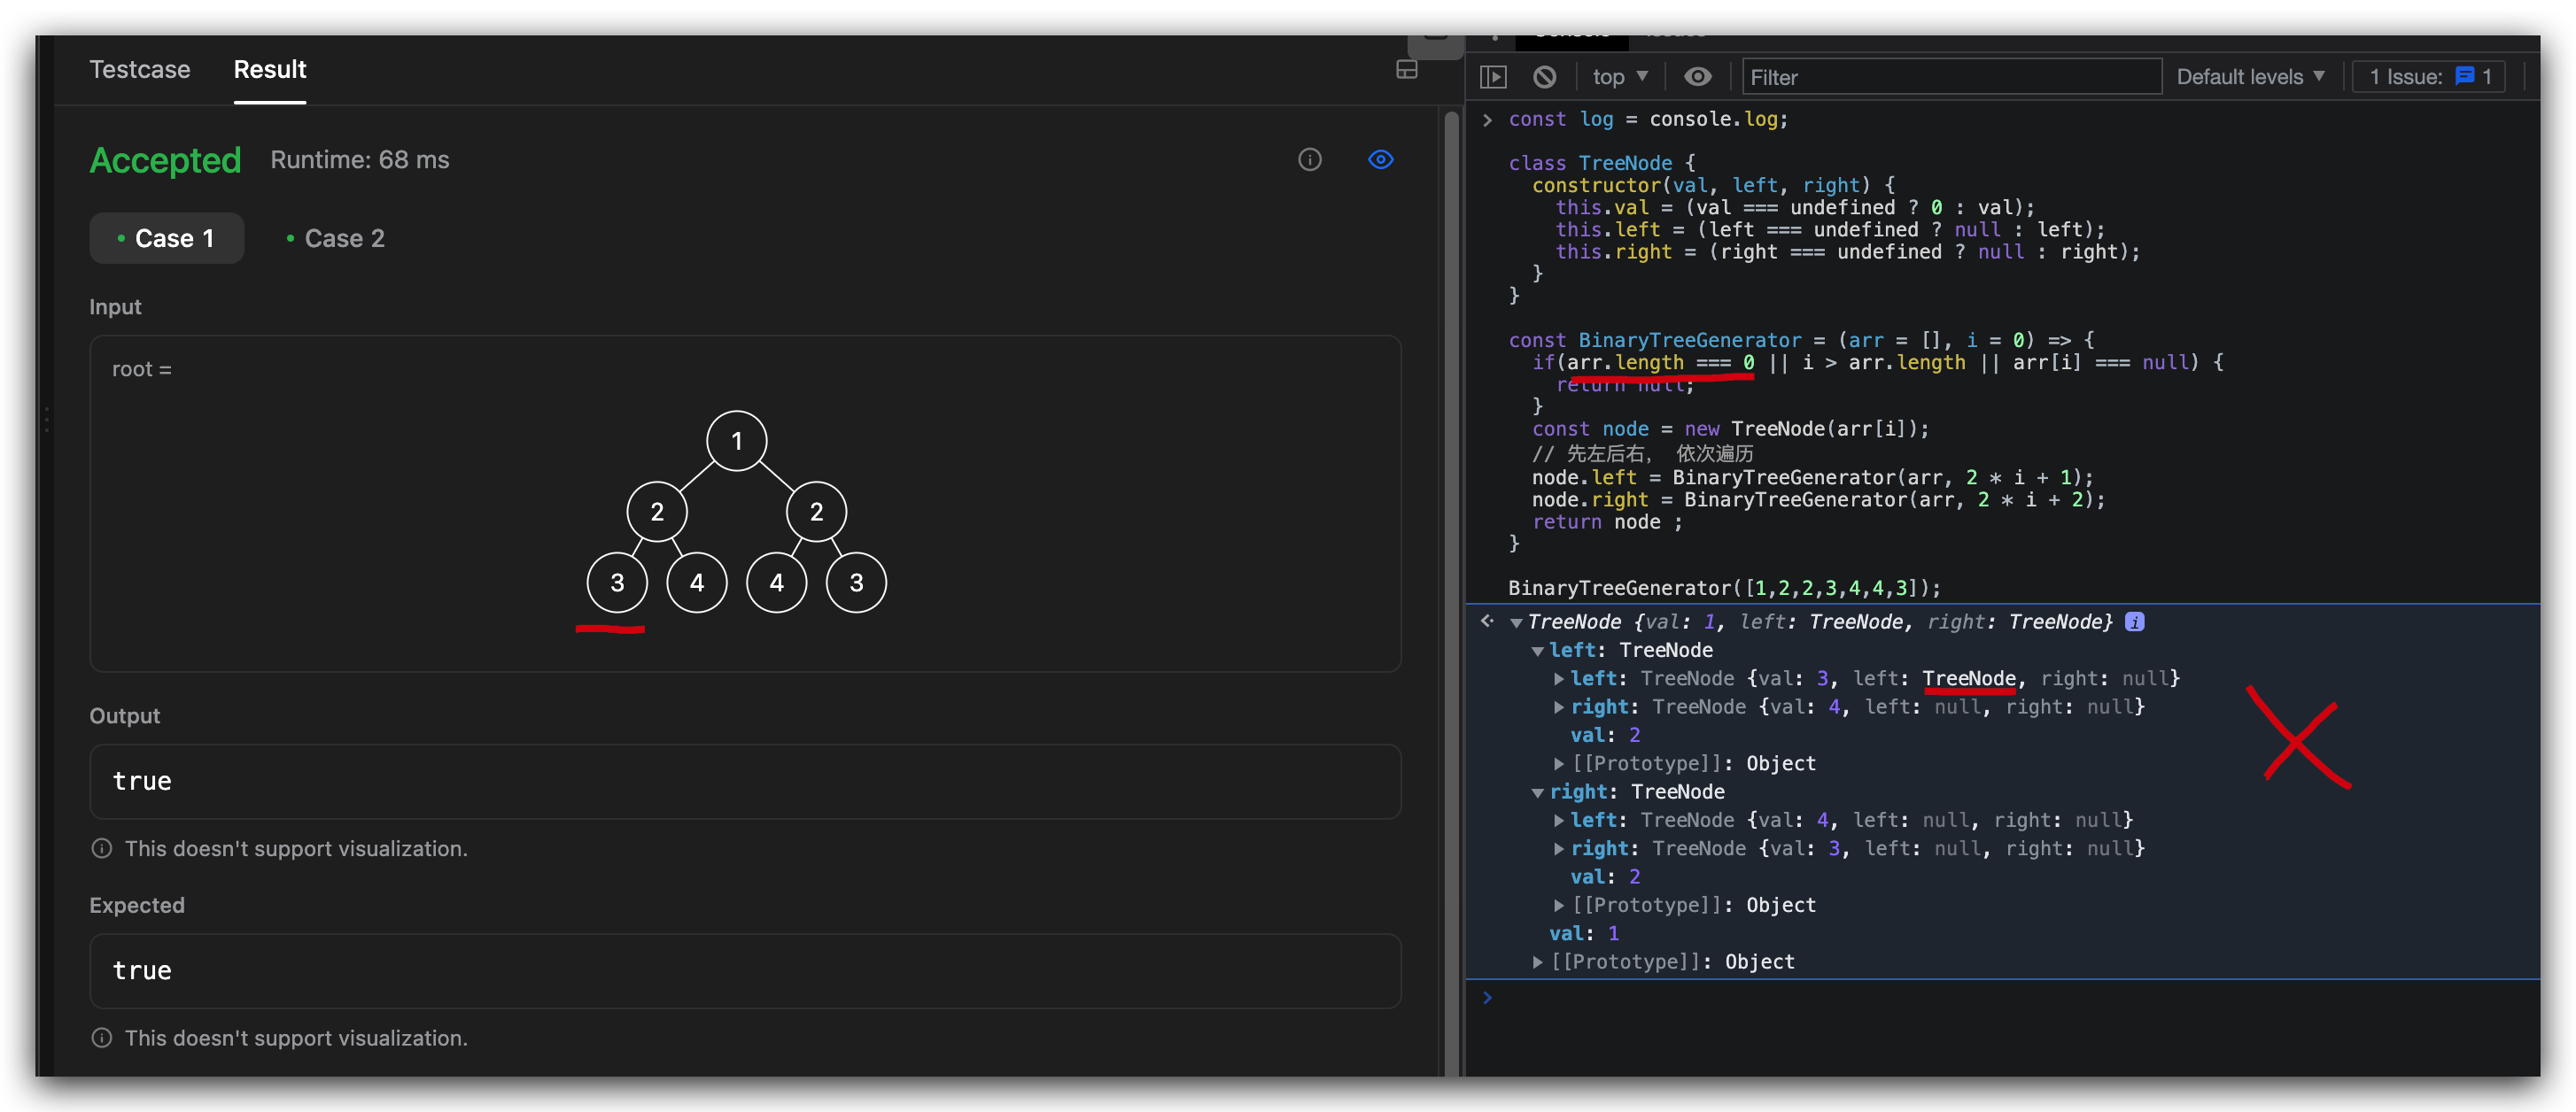
Task: Collapse the left: TreeNode branch
Action: [1537, 651]
